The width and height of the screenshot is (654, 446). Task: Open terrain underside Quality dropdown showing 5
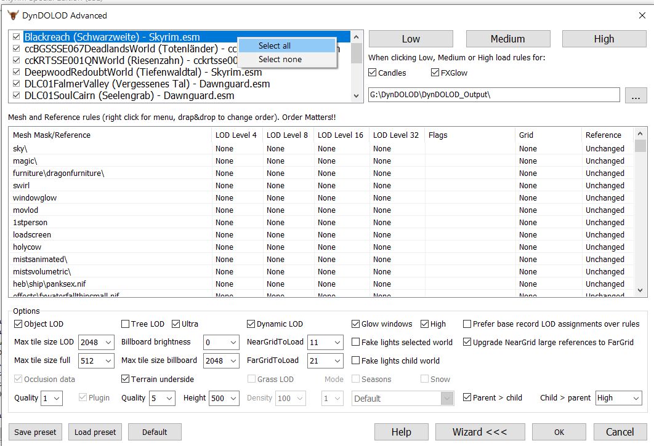pos(162,398)
